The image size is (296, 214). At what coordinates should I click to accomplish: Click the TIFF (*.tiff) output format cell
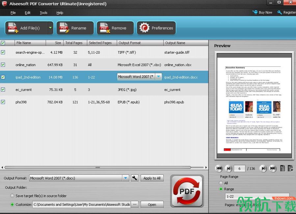click(127, 52)
